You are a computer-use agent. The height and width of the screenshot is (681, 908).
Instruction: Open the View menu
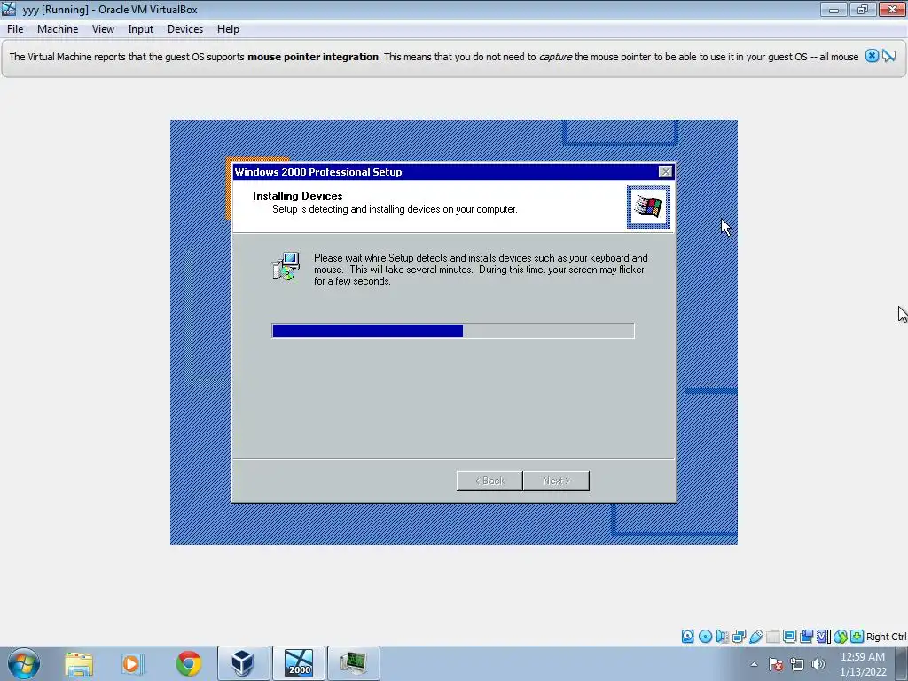click(103, 29)
